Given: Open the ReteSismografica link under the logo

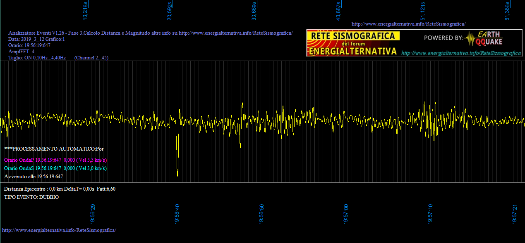Looking at the screenshot, I should (x=461, y=53).
